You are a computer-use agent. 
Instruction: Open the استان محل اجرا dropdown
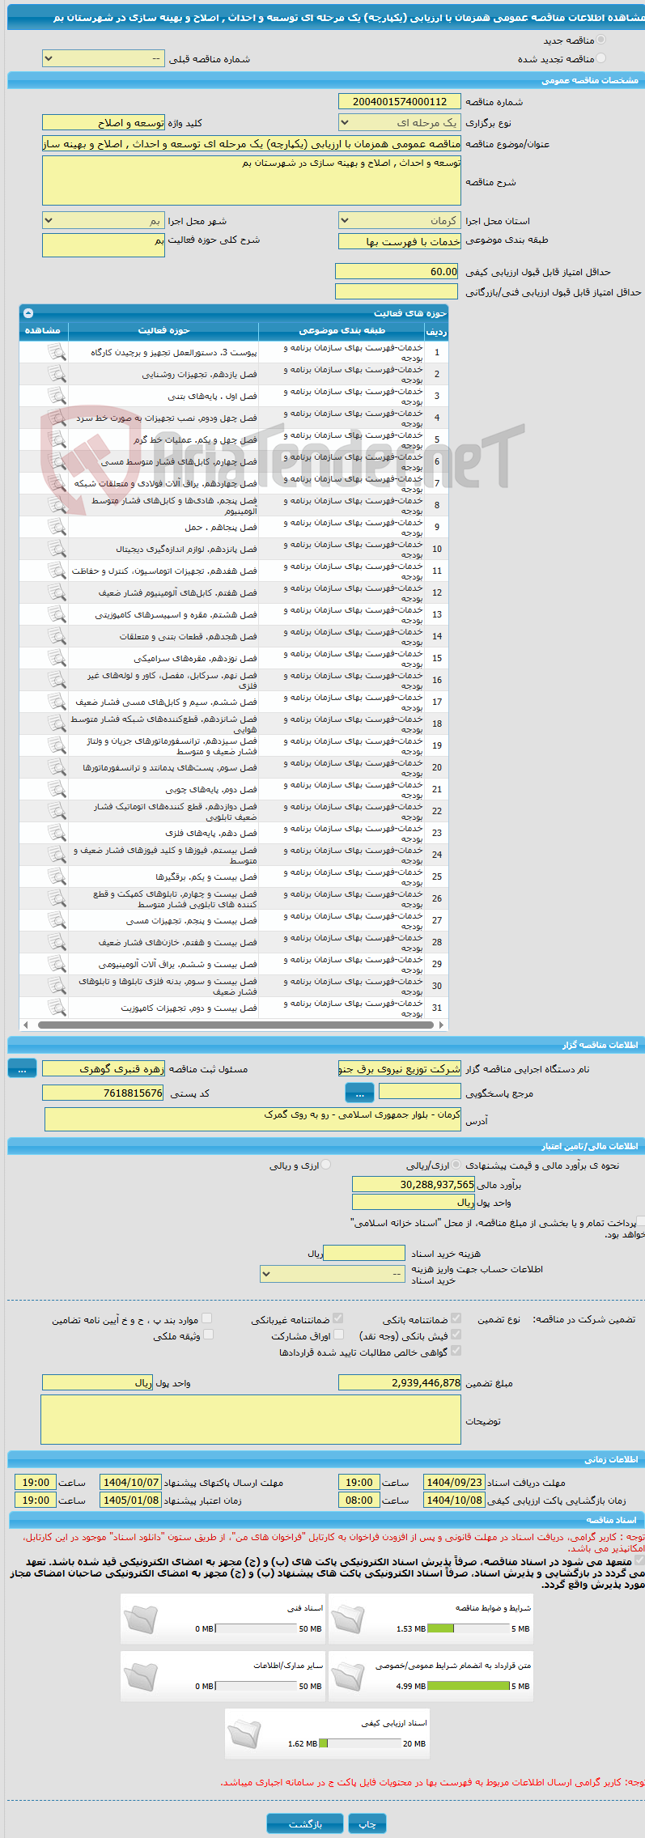click(x=400, y=220)
